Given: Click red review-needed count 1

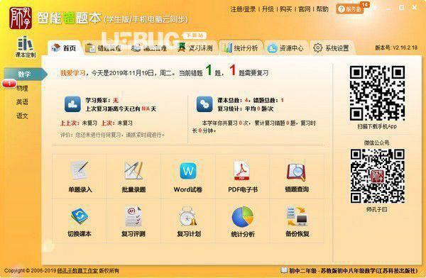Looking at the screenshot, I should pos(232,70).
